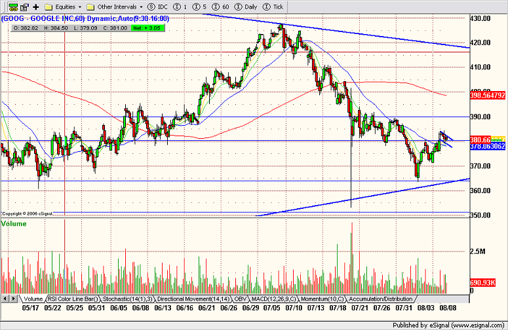Image resolution: width=508 pixels, height=330 pixels.
Task: Click the right tab-scroll arrow
Action: [x=14, y=299]
